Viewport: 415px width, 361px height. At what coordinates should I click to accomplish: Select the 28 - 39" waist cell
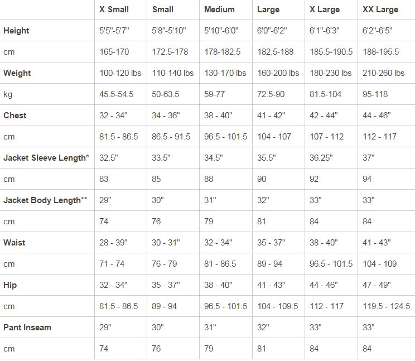[x=113, y=243]
